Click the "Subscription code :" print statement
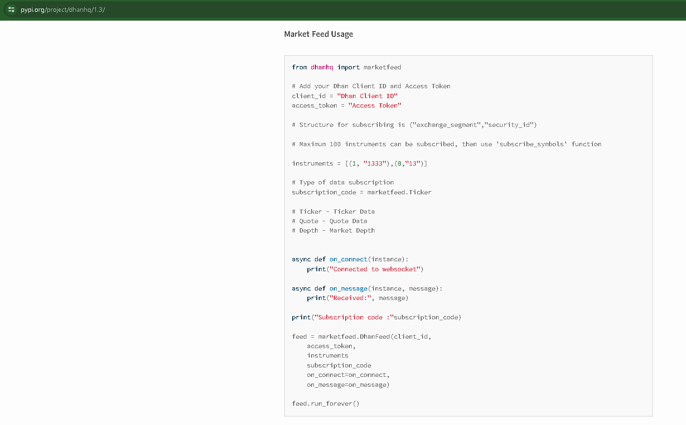686x425 pixels. click(x=376, y=317)
